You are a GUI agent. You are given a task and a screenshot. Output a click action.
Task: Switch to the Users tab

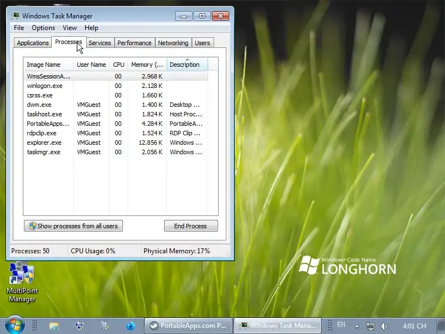(202, 43)
